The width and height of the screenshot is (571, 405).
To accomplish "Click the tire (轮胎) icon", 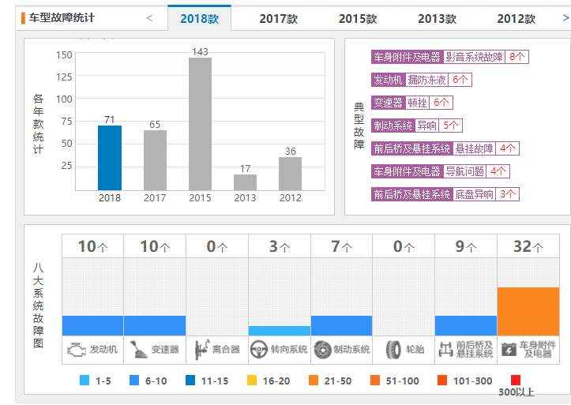I will pos(393,350).
